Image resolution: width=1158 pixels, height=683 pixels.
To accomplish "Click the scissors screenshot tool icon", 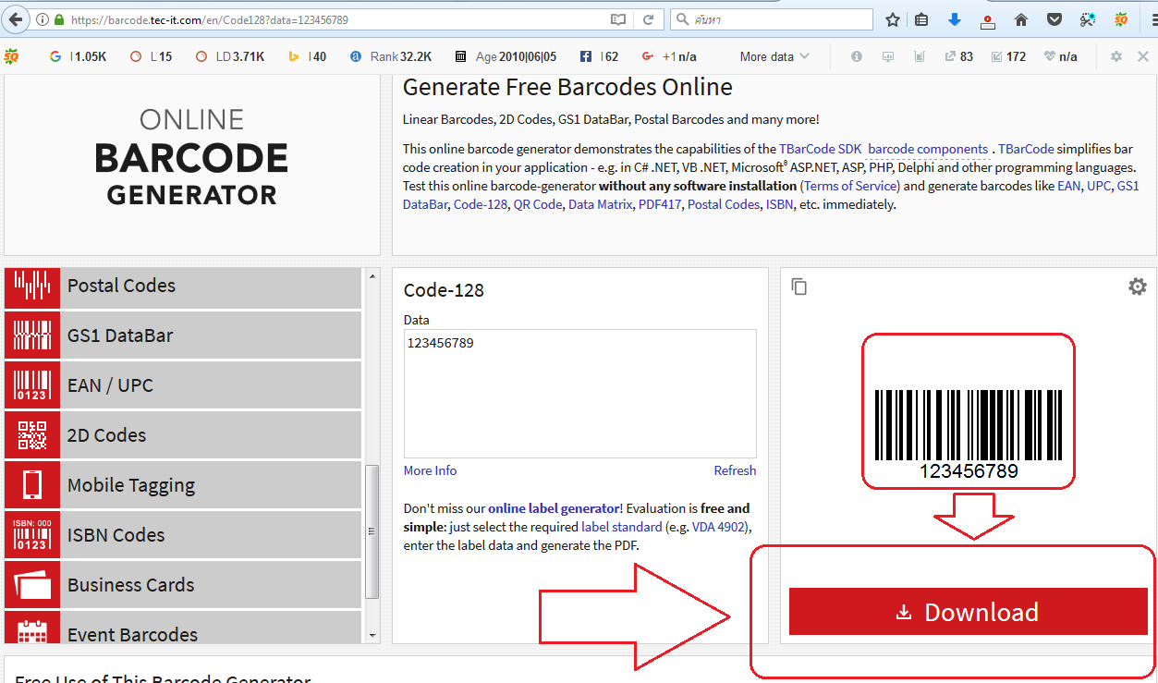I will (x=1088, y=19).
